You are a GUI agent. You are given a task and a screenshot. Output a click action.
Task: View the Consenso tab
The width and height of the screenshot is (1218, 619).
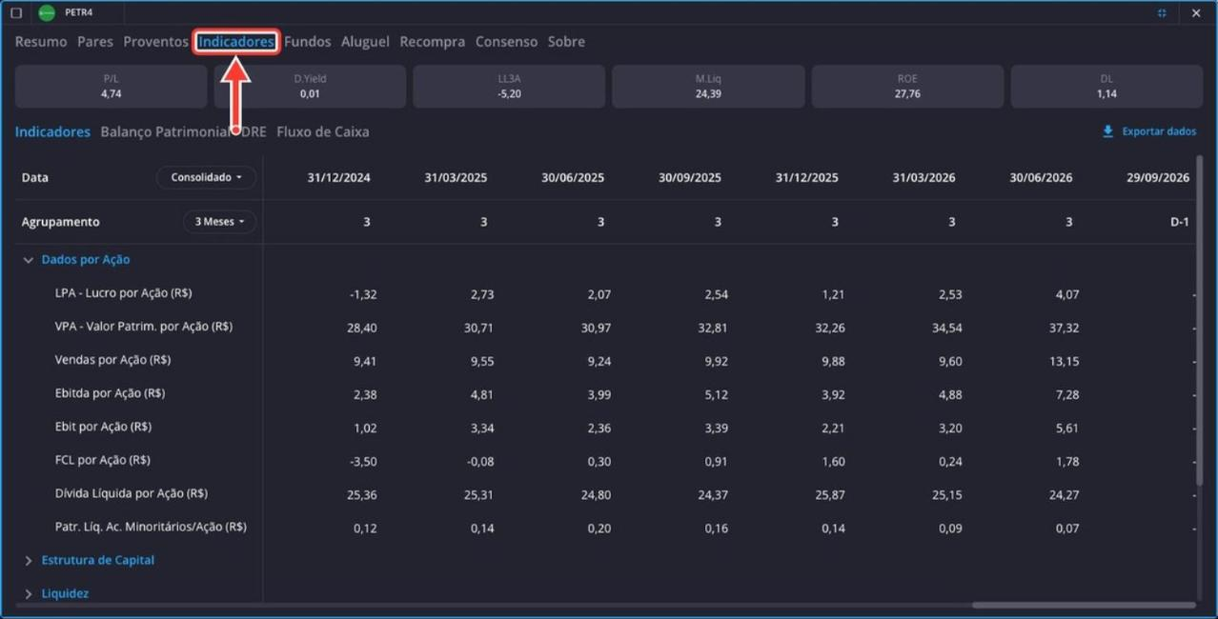click(506, 42)
